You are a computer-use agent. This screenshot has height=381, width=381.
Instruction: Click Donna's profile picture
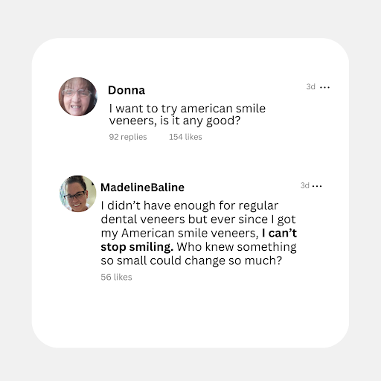(x=78, y=97)
